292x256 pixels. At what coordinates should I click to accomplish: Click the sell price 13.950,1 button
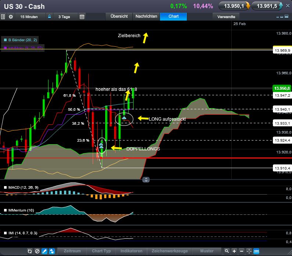click(x=234, y=6)
